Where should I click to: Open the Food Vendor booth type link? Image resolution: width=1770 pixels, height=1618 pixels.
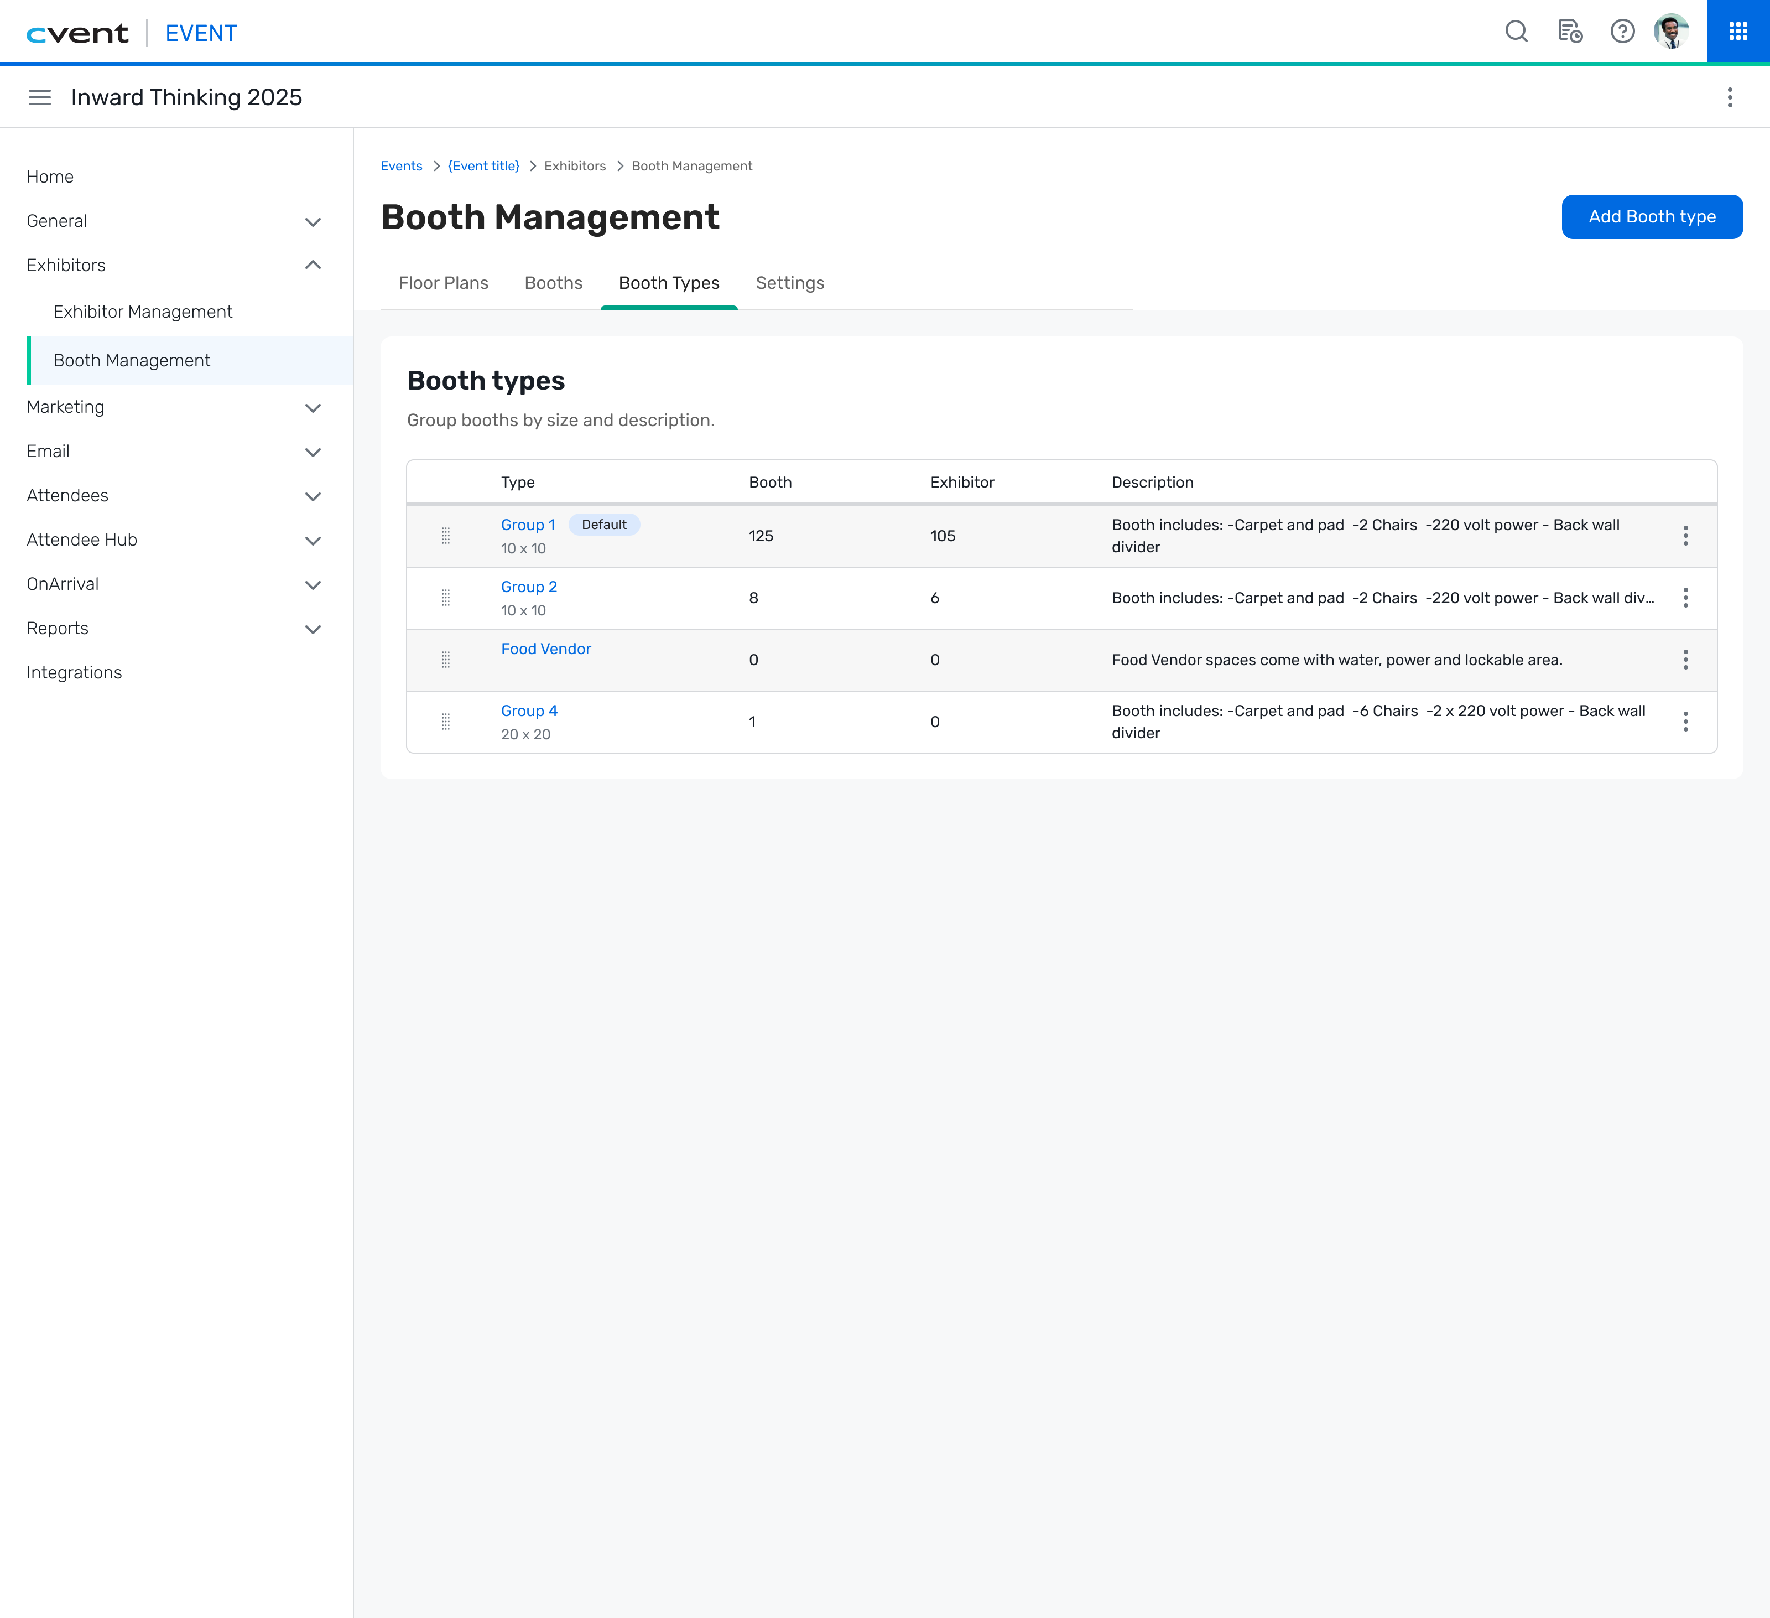(x=545, y=649)
